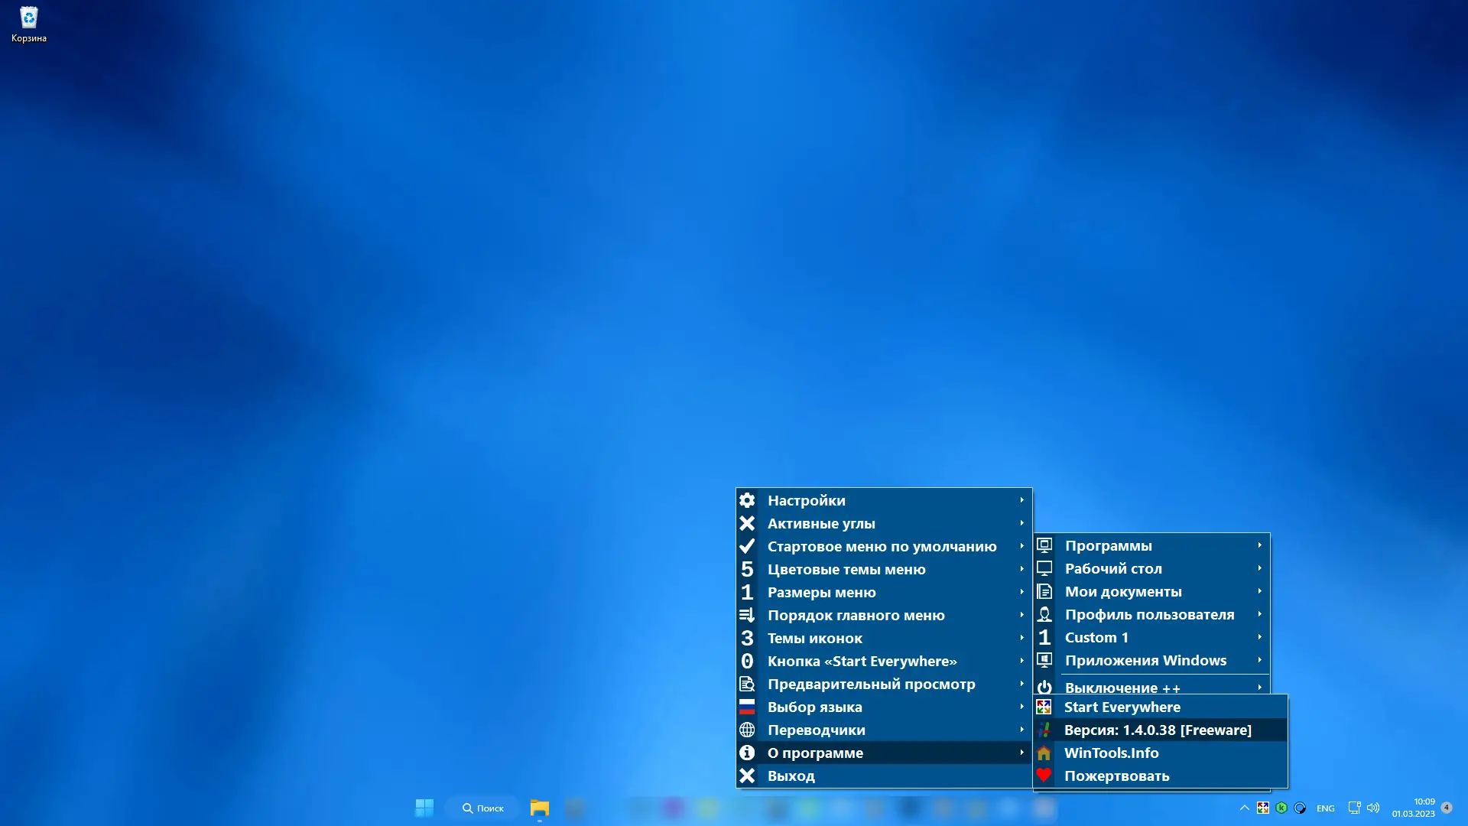Viewport: 1468px width, 826px height.
Task: Click the Russian flag icon for Выбор языка
Action: pos(747,707)
